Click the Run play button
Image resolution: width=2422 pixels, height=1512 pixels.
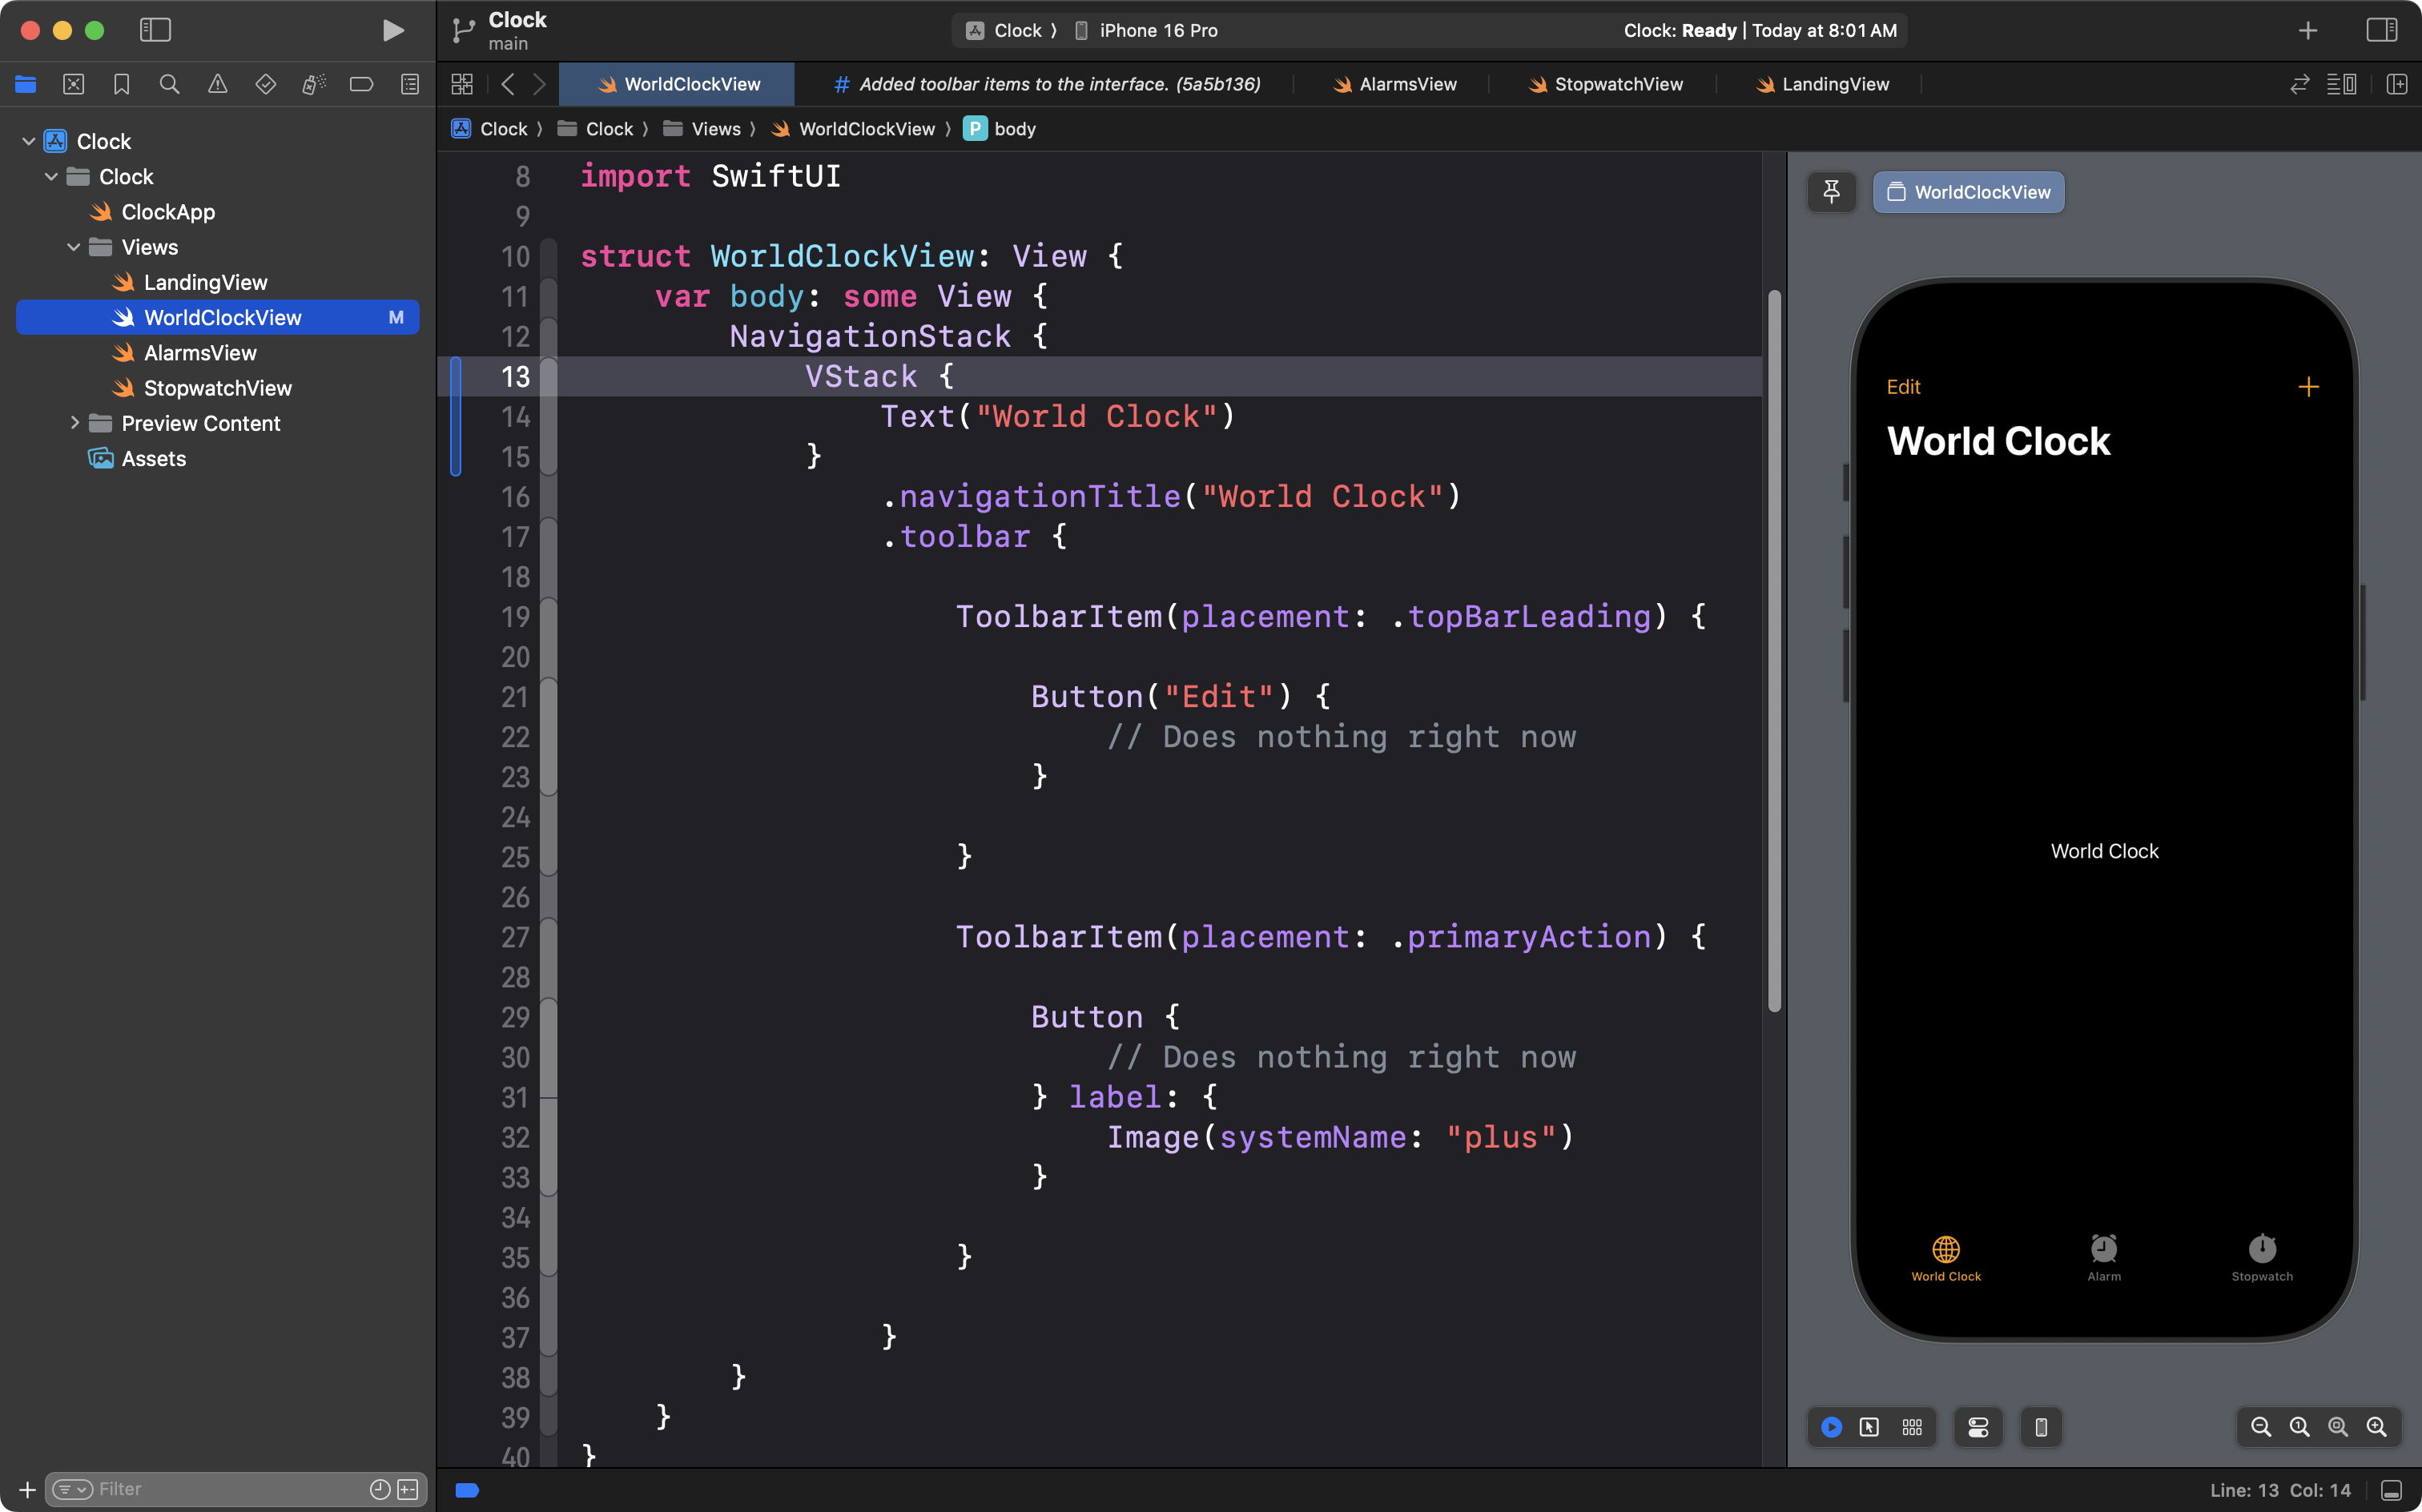coord(393,30)
